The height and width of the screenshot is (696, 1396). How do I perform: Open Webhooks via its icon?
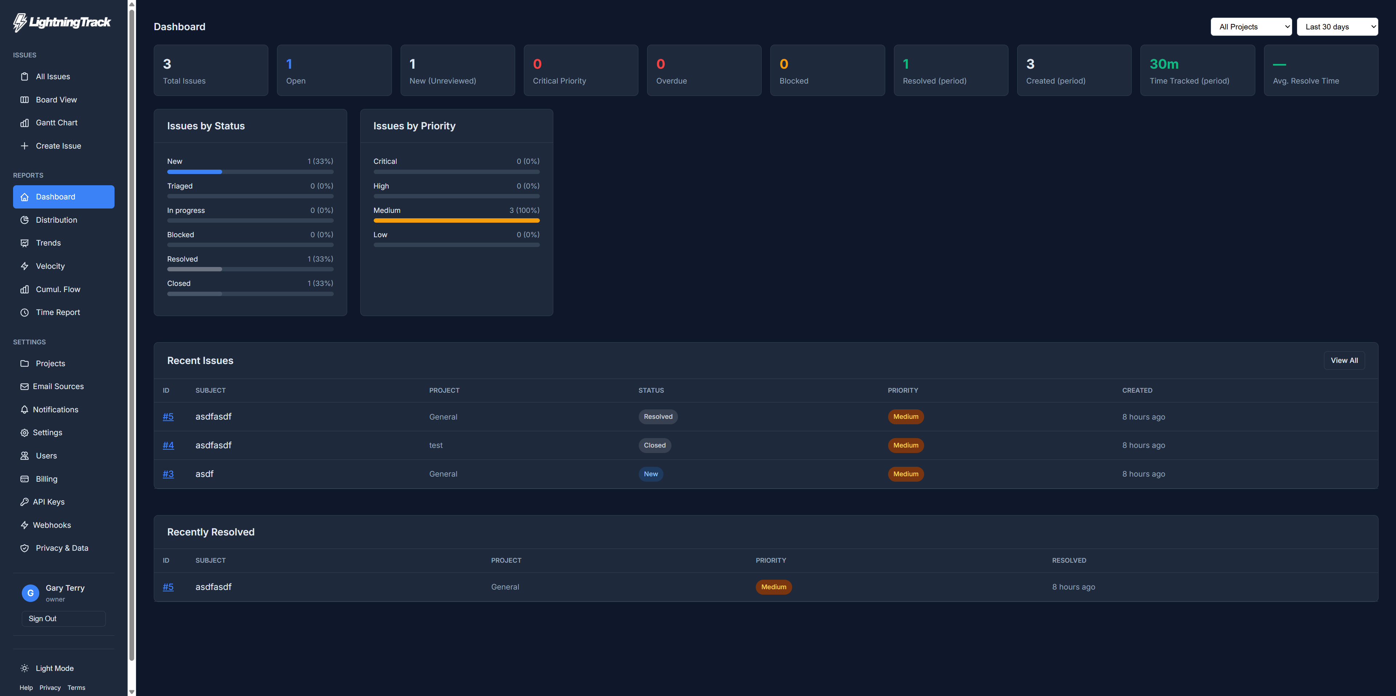[x=25, y=525]
